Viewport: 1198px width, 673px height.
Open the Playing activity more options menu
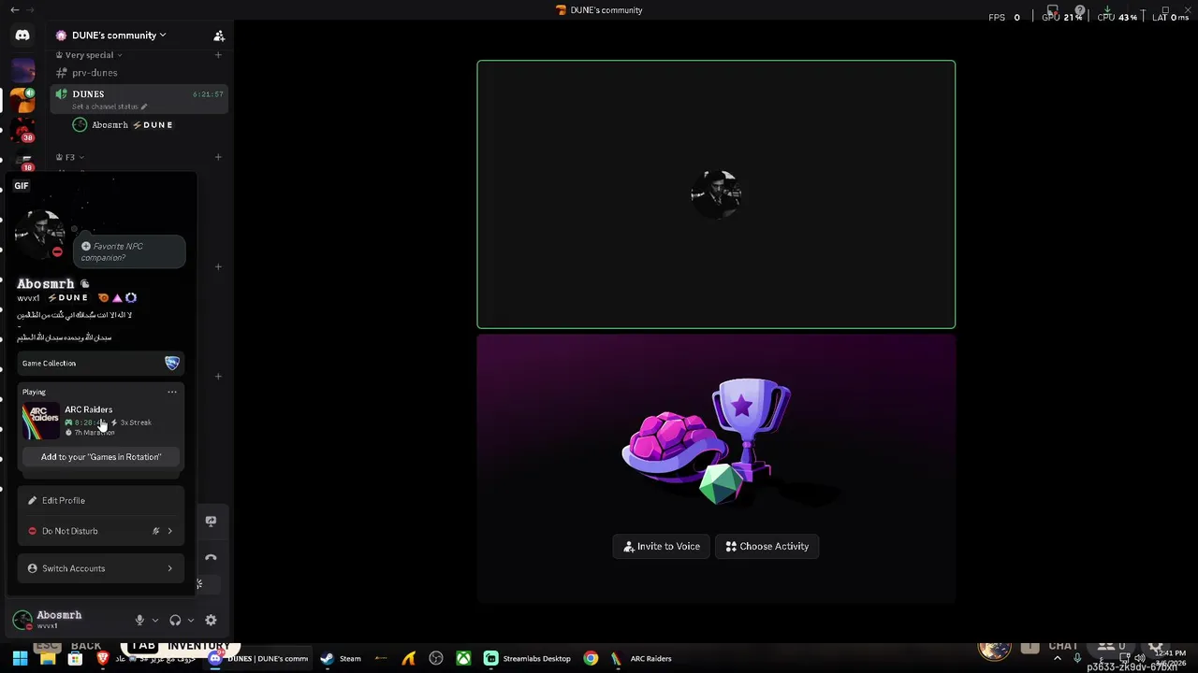pyautogui.click(x=172, y=393)
